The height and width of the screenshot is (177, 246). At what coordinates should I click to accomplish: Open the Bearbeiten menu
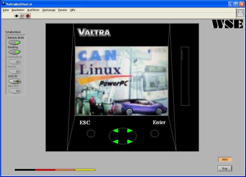coord(18,10)
